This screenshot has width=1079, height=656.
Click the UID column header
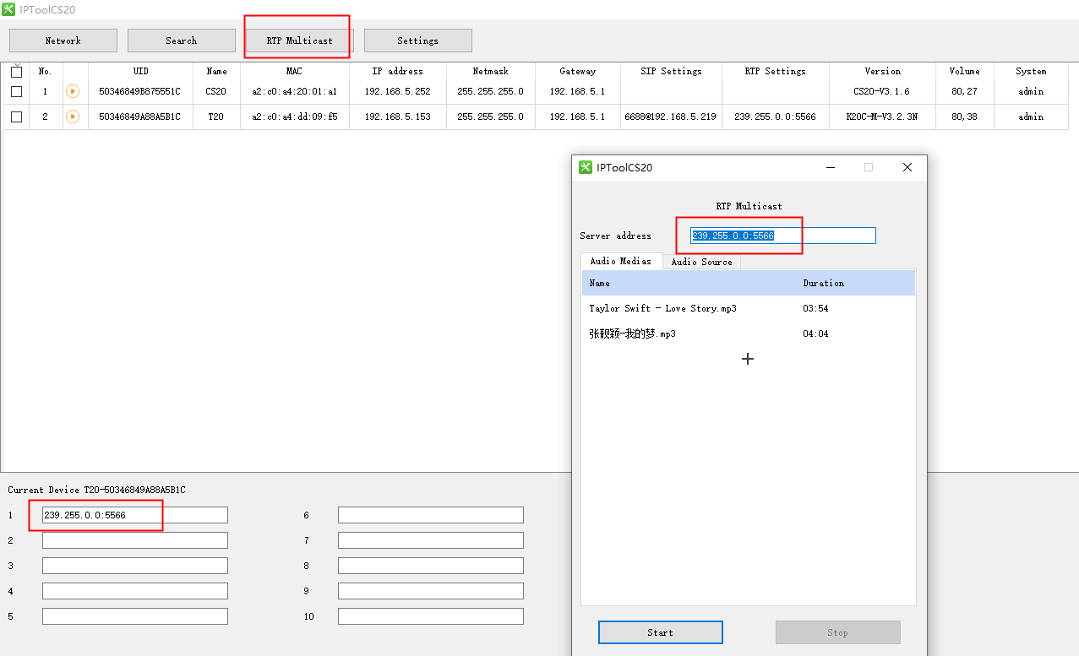click(140, 72)
